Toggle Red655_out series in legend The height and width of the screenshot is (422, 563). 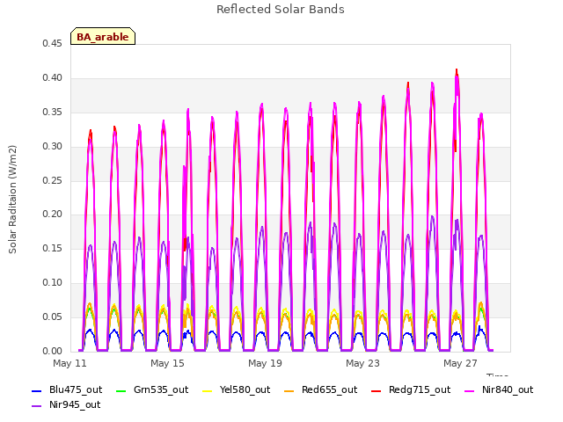(x=320, y=390)
